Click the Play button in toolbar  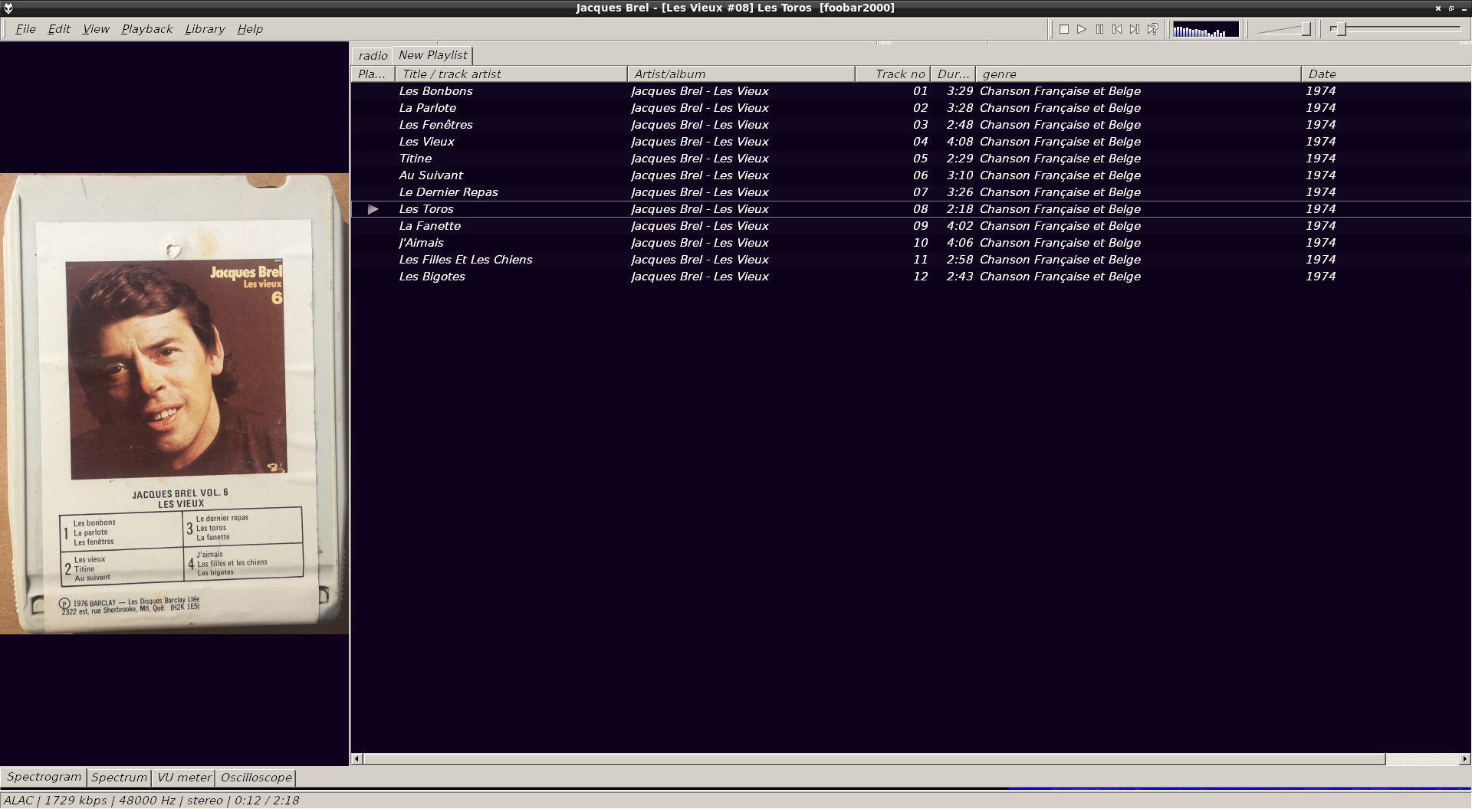pyautogui.click(x=1082, y=29)
